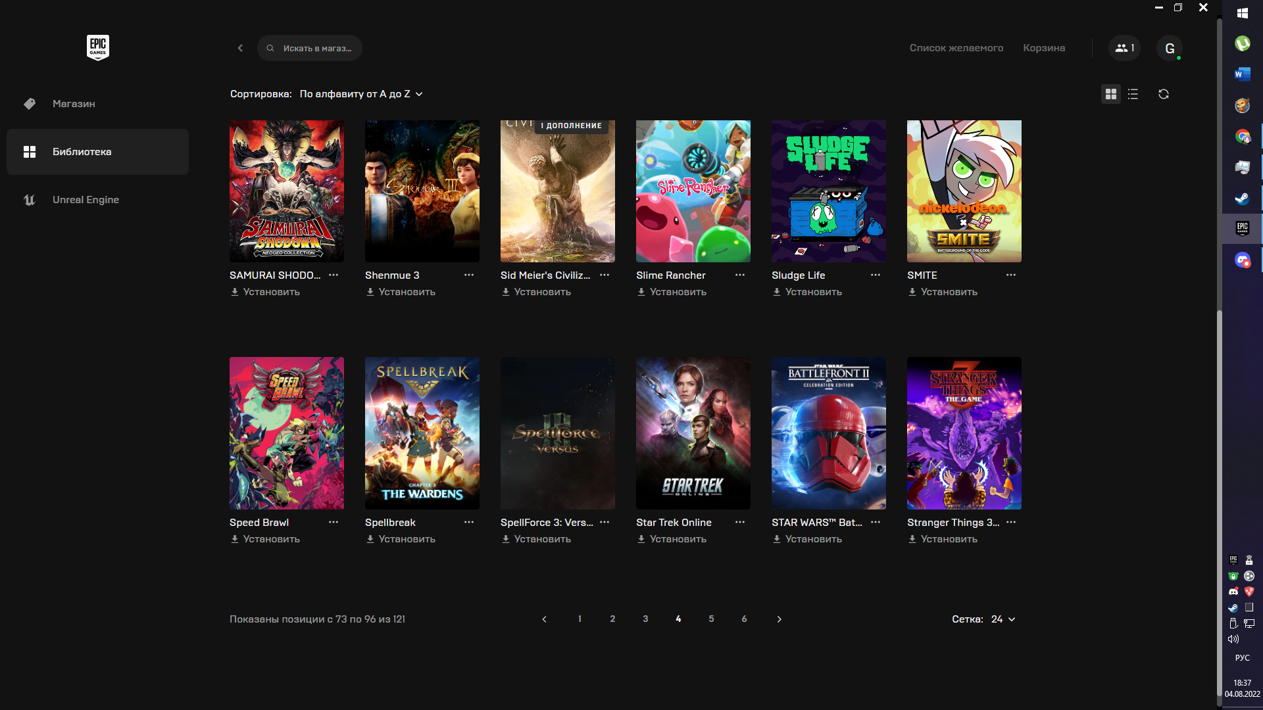Open options menu for STAR WARS Battlefront
The image size is (1263, 710).
876,522
